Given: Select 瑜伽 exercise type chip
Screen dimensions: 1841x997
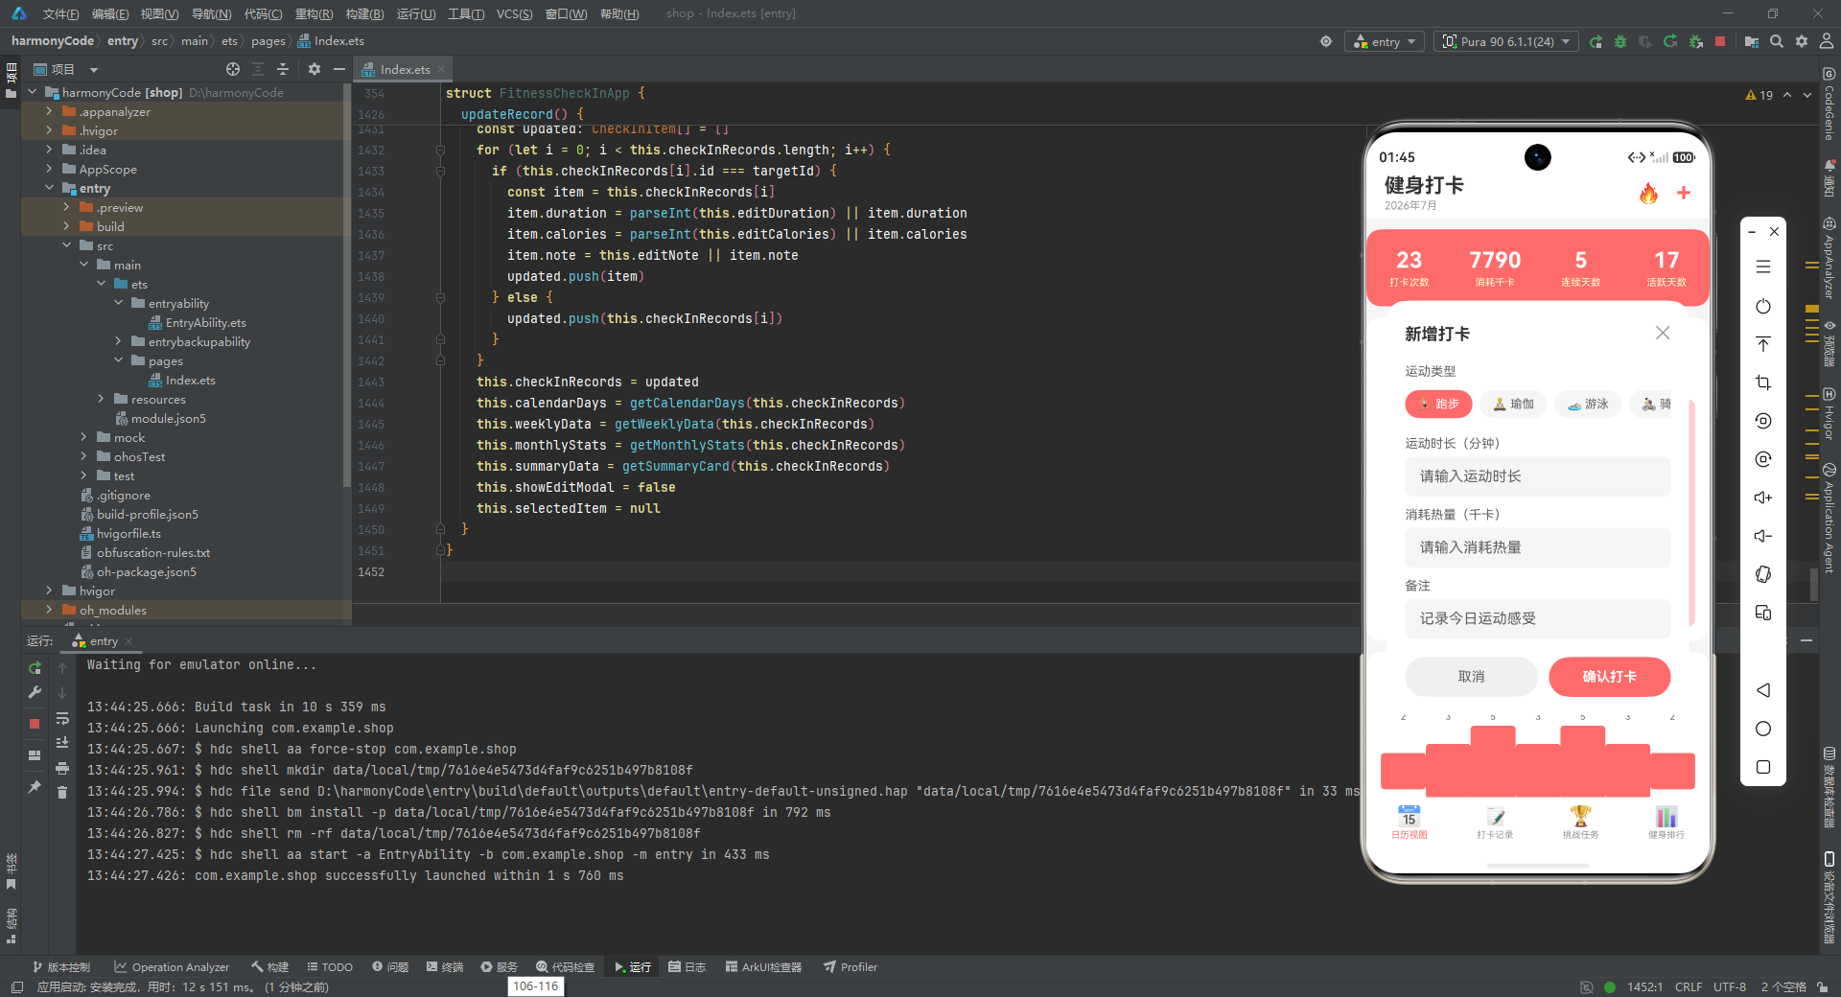Looking at the screenshot, I should [x=1513, y=404].
